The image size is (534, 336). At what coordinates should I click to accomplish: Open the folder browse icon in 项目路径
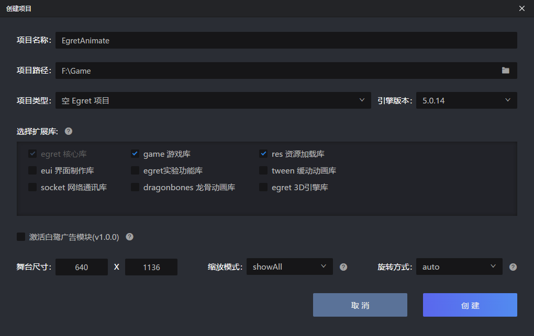505,71
